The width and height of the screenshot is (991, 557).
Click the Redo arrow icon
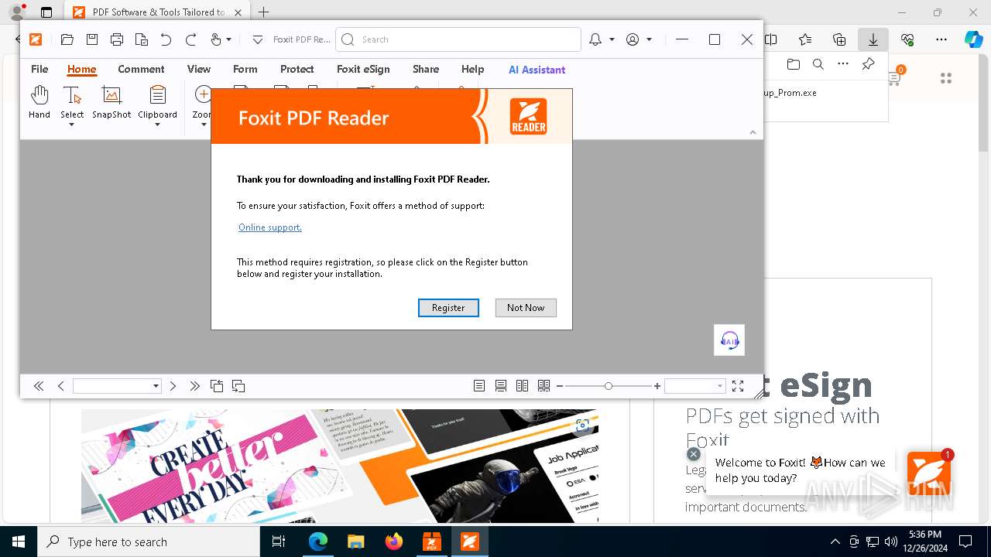[x=190, y=39]
